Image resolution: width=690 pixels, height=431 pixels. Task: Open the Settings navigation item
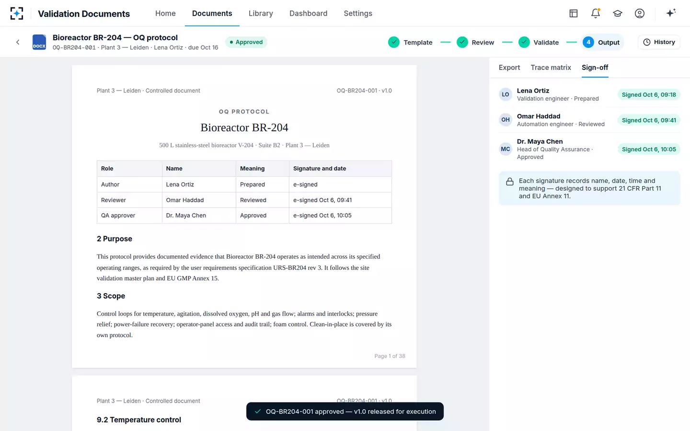pos(358,13)
